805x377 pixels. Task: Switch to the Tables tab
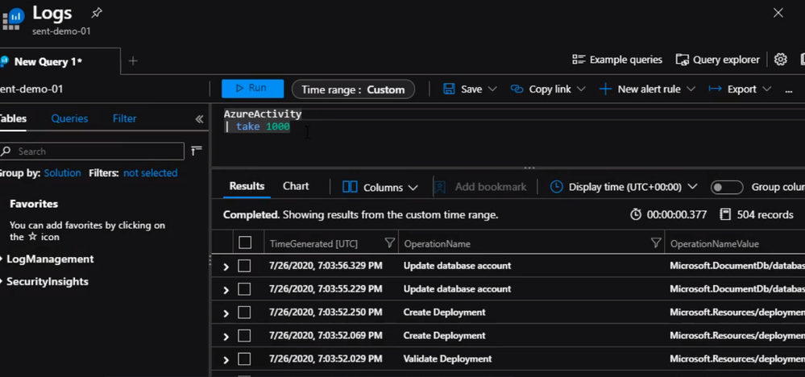point(13,118)
